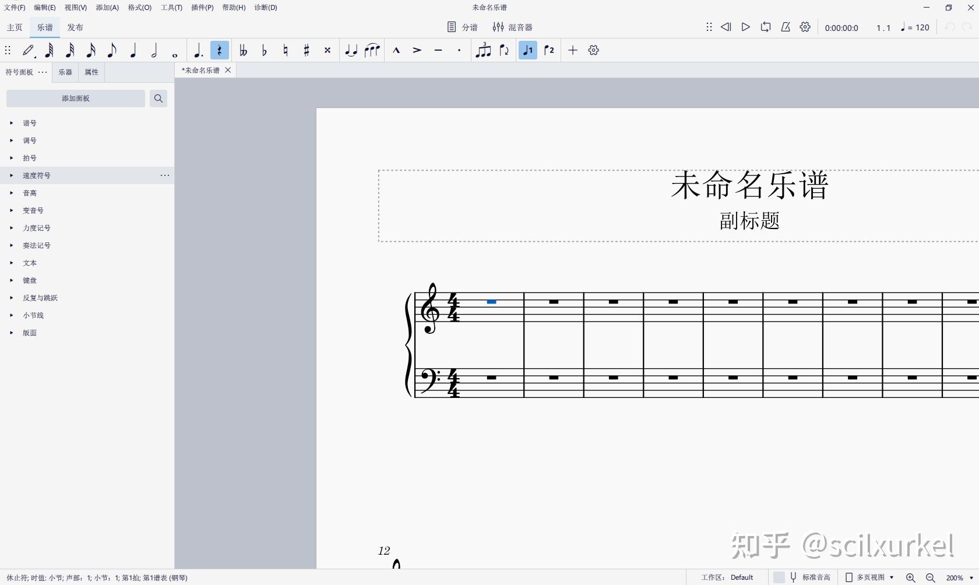Add staccato articulation
Image resolution: width=979 pixels, height=585 pixels.
pos(459,51)
